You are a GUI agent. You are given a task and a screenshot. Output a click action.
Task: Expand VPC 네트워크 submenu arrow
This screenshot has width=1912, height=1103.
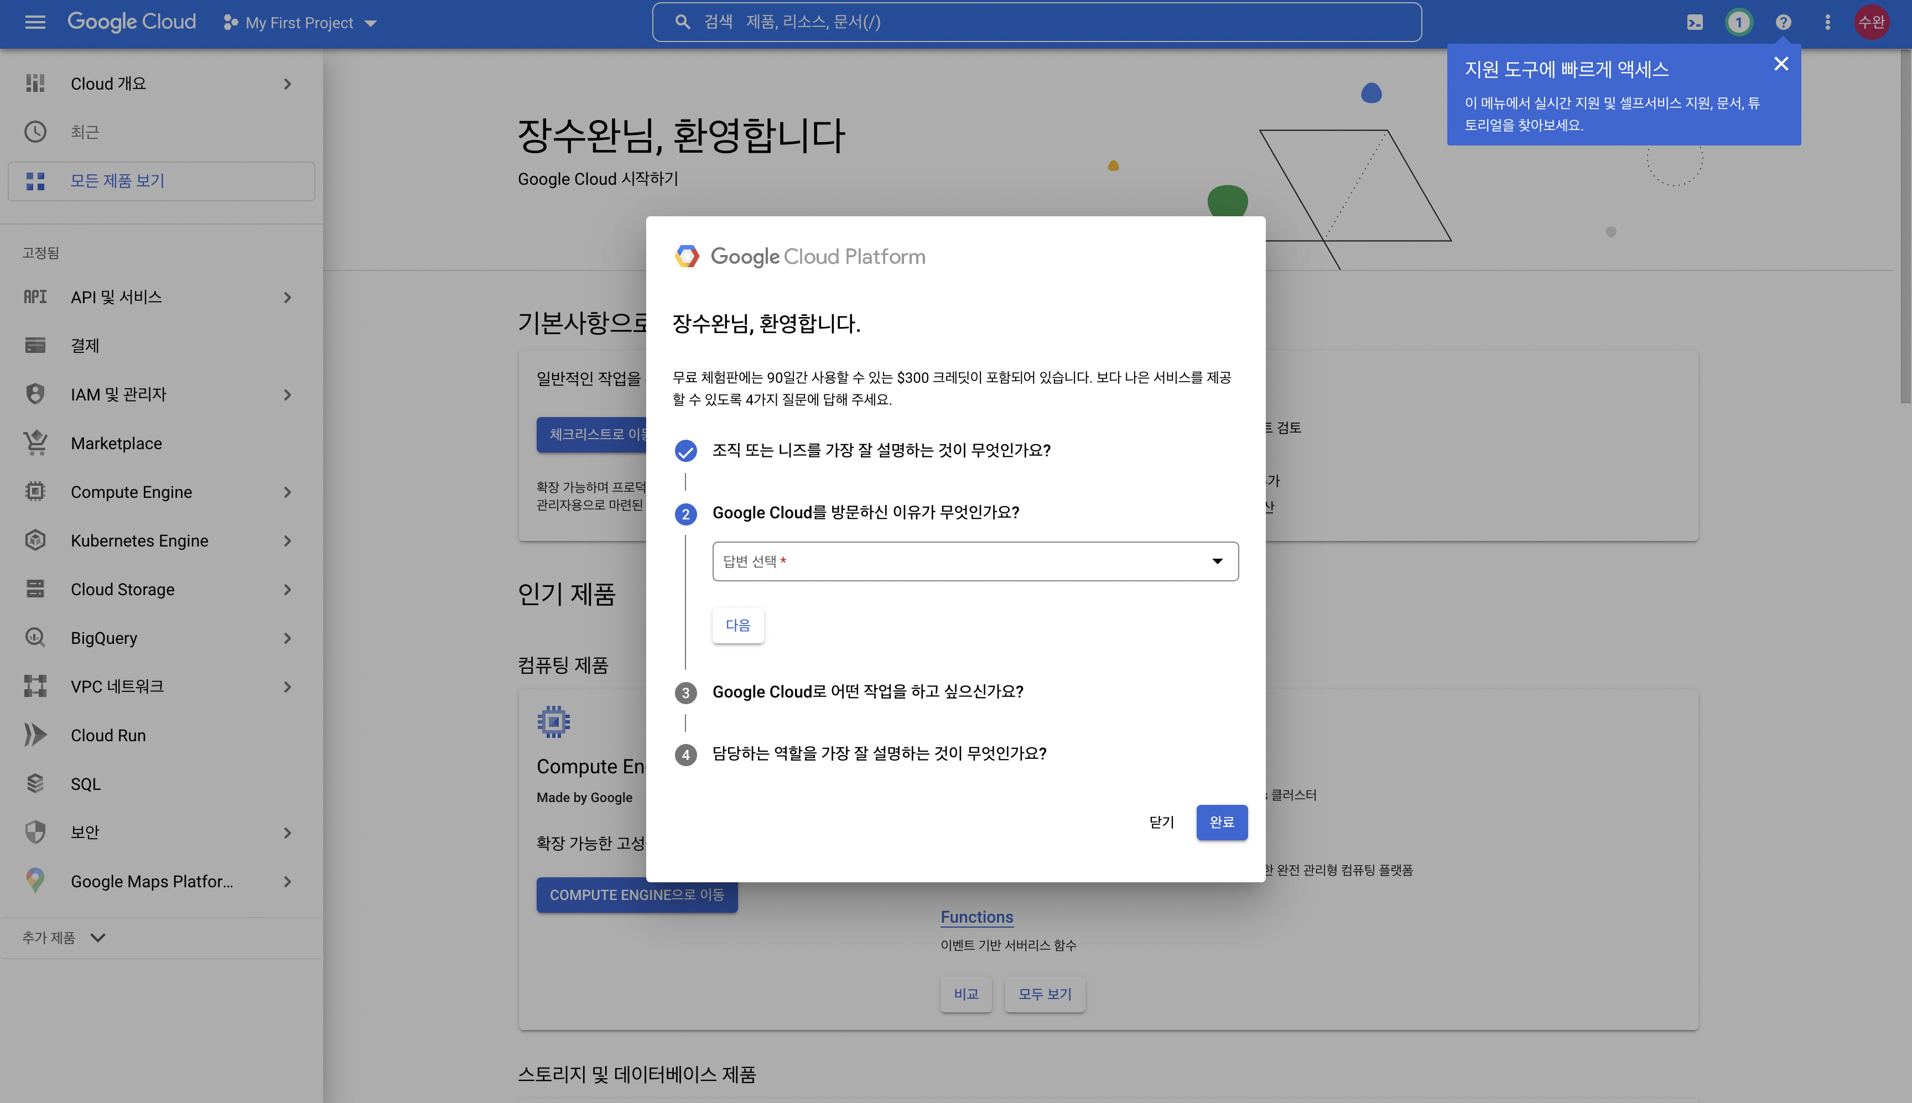click(287, 686)
